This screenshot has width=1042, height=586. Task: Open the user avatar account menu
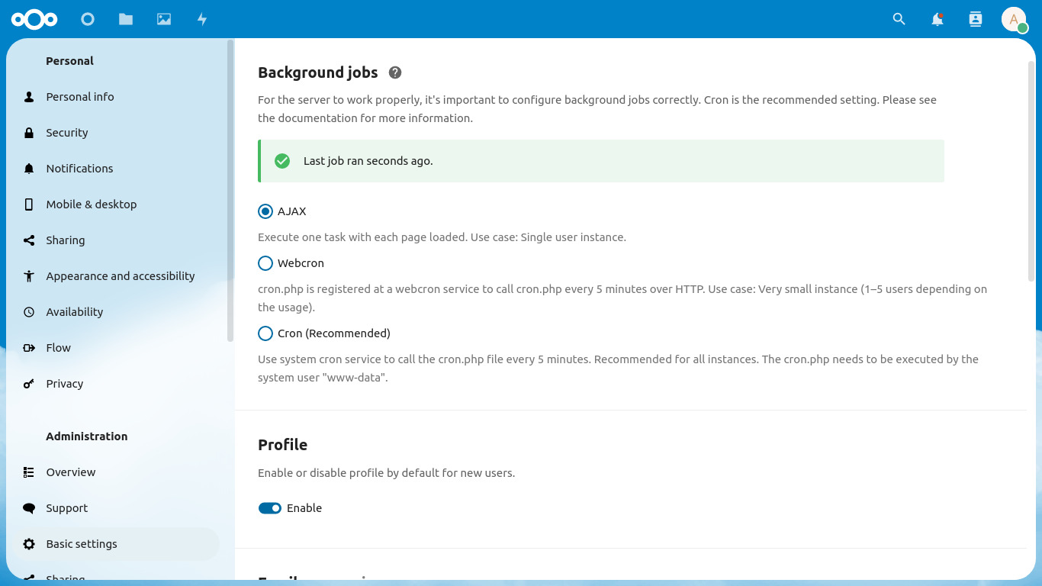1014,19
